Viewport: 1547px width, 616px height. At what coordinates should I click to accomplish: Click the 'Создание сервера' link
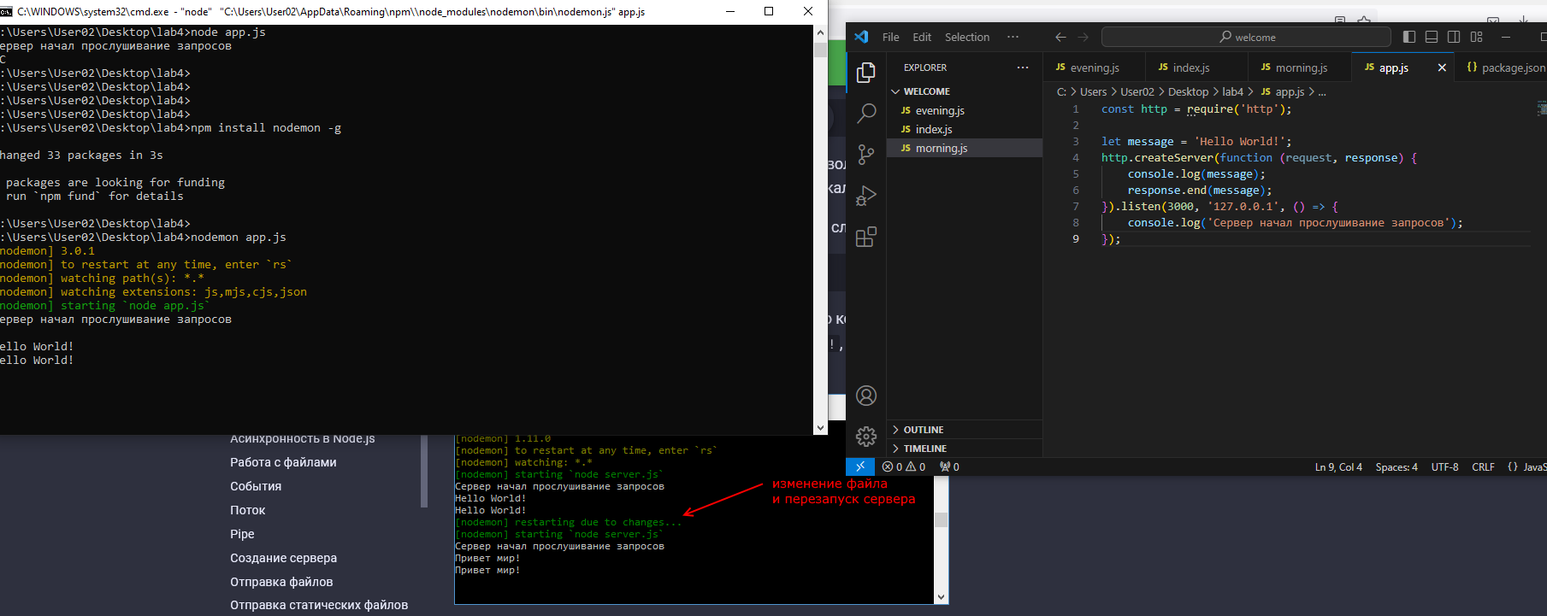(x=283, y=558)
